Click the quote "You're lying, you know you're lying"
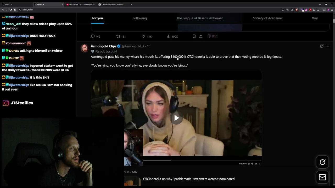This screenshot has height=188, width=335. coord(139,66)
